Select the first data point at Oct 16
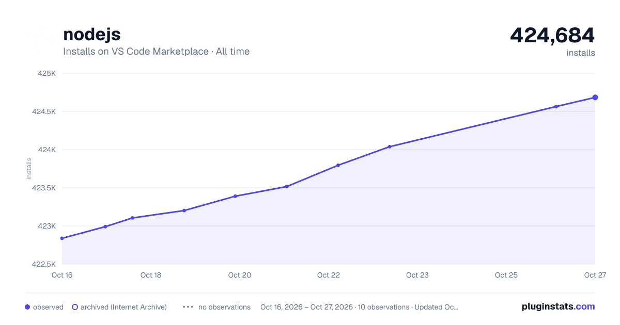Image resolution: width=620 pixels, height=325 pixels. 62,238
